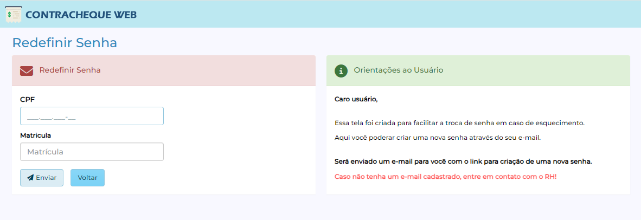Click the Matricula field label
Image resolution: width=641 pixels, height=220 pixels.
(x=35, y=135)
